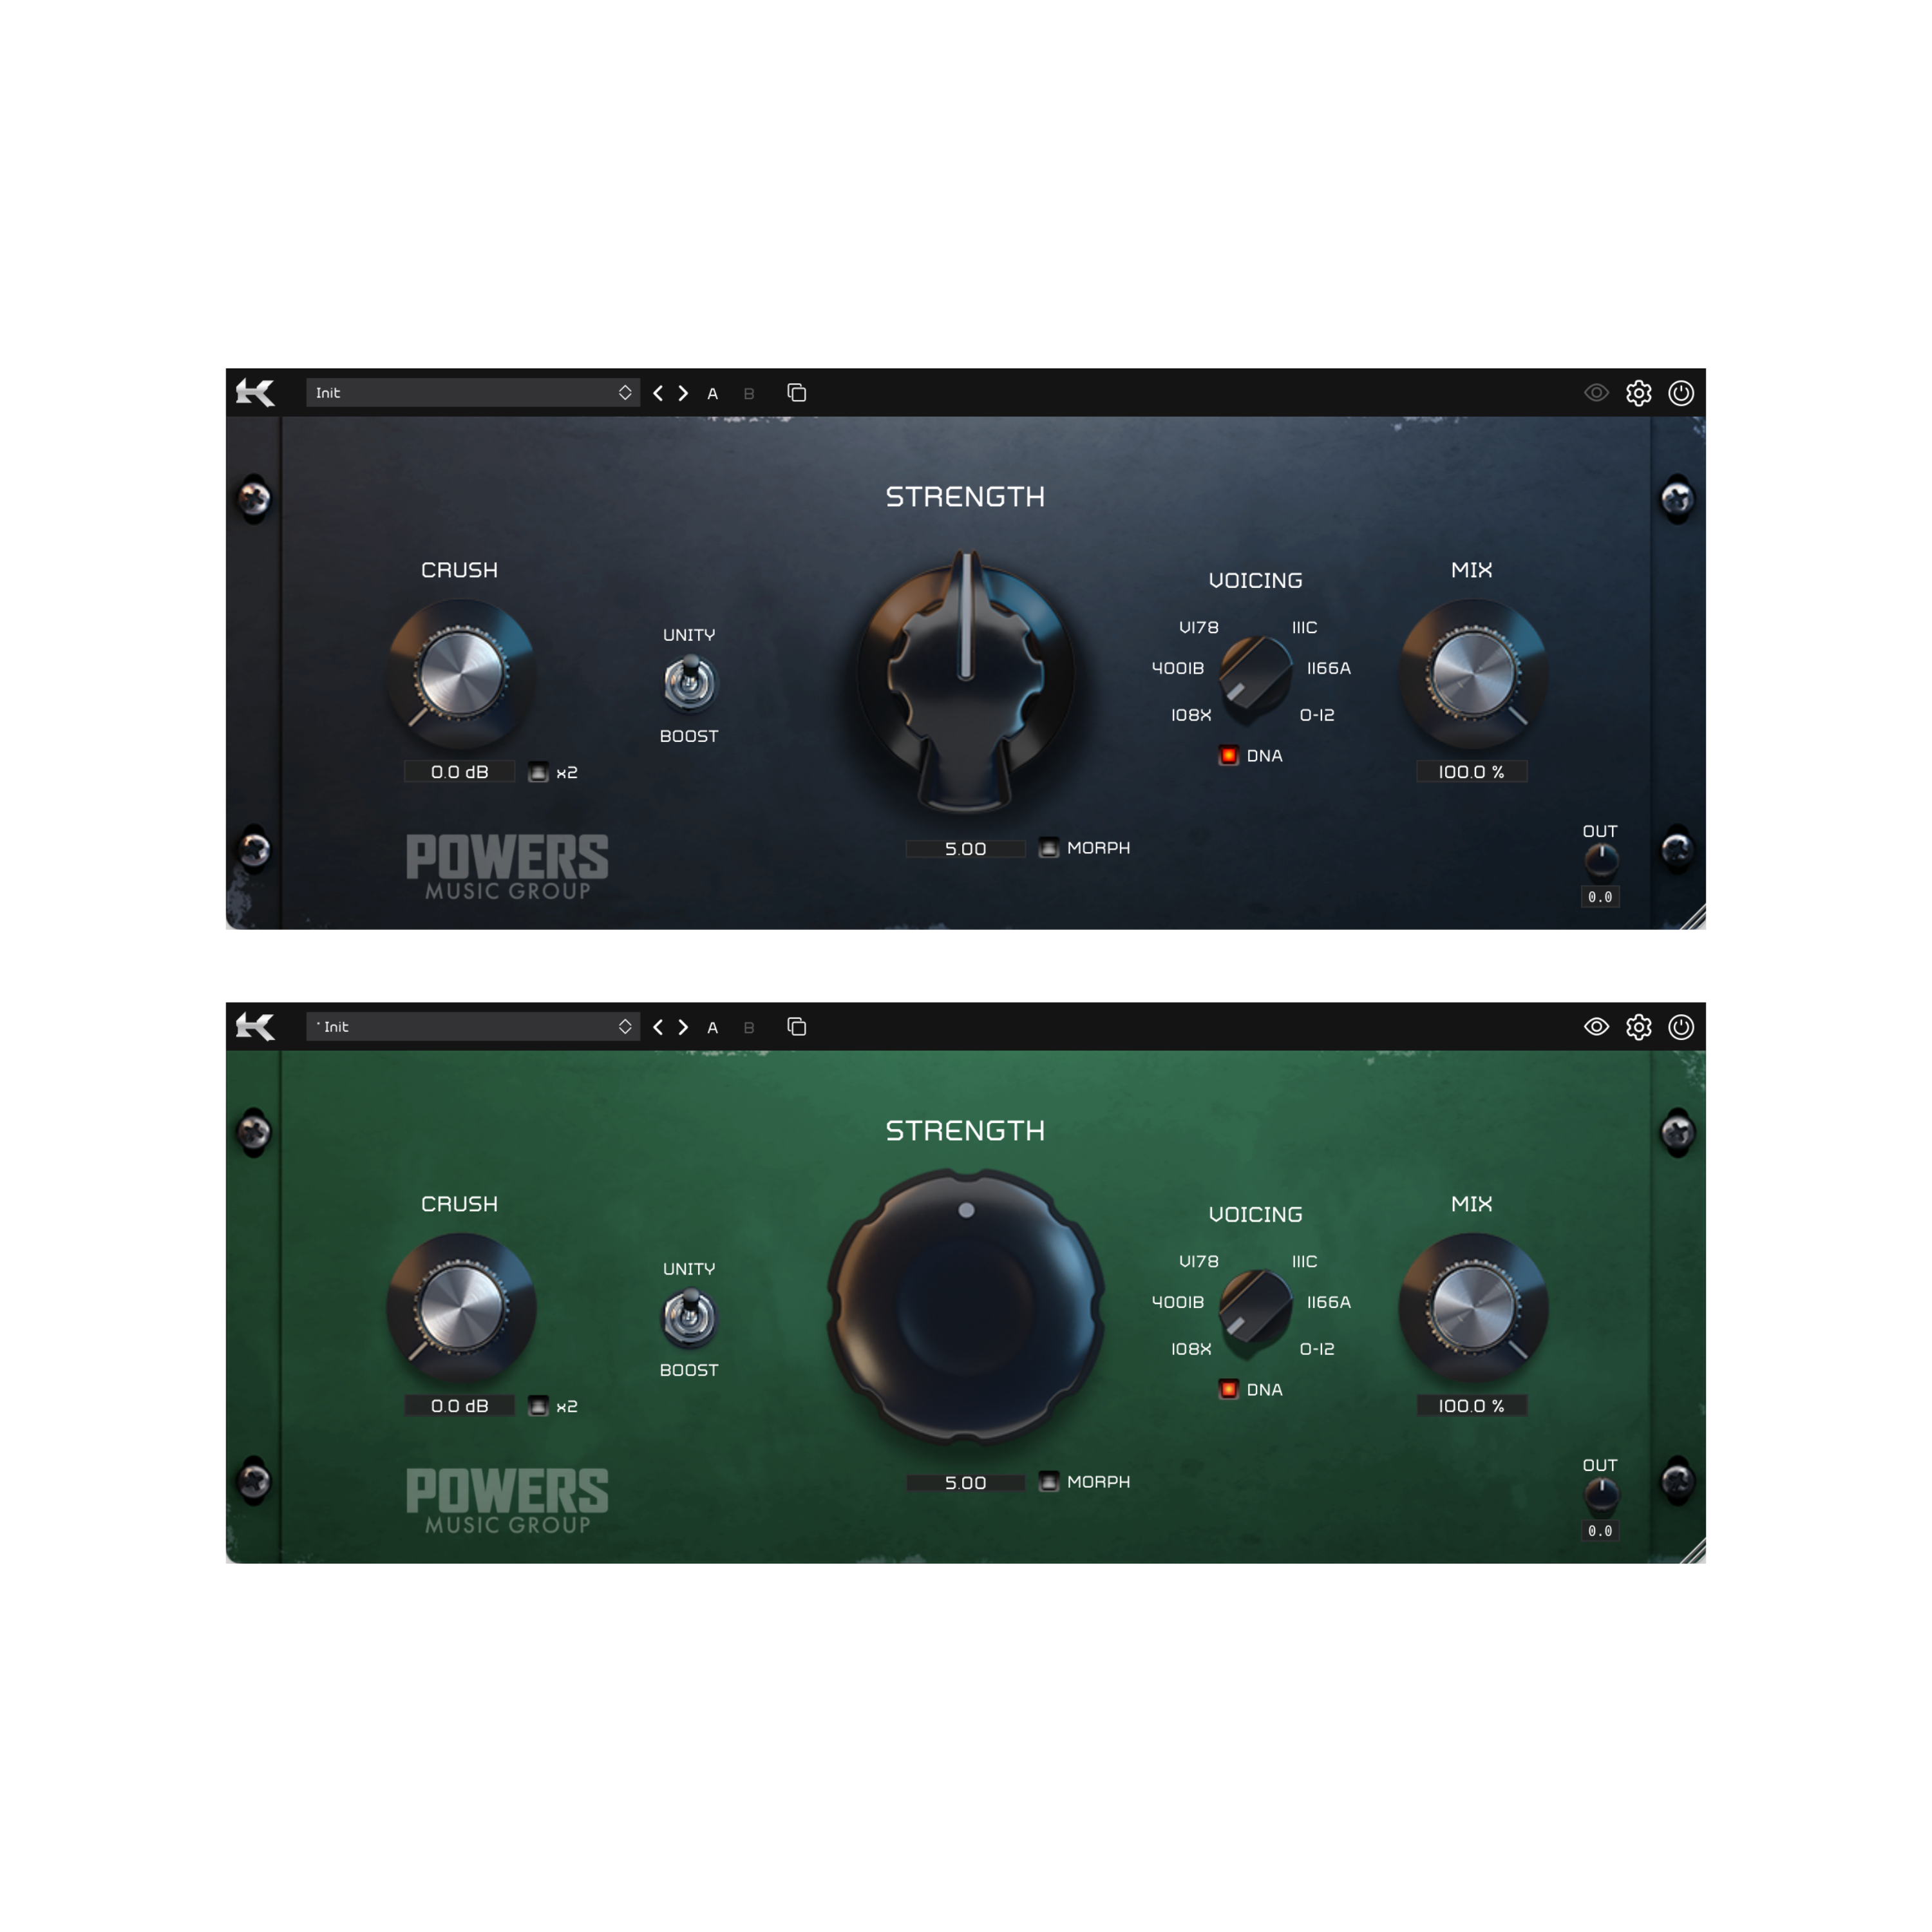Flip the UNITY/BOOST switch in green plugin
Viewport: 1932px width, 1932px height.
click(x=689, y=1317)
